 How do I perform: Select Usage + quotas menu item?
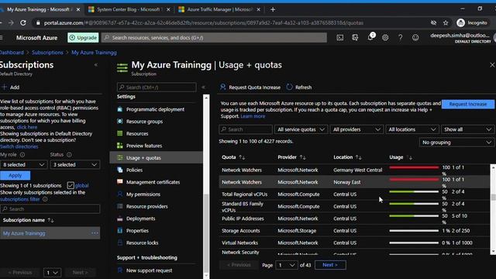157,157
